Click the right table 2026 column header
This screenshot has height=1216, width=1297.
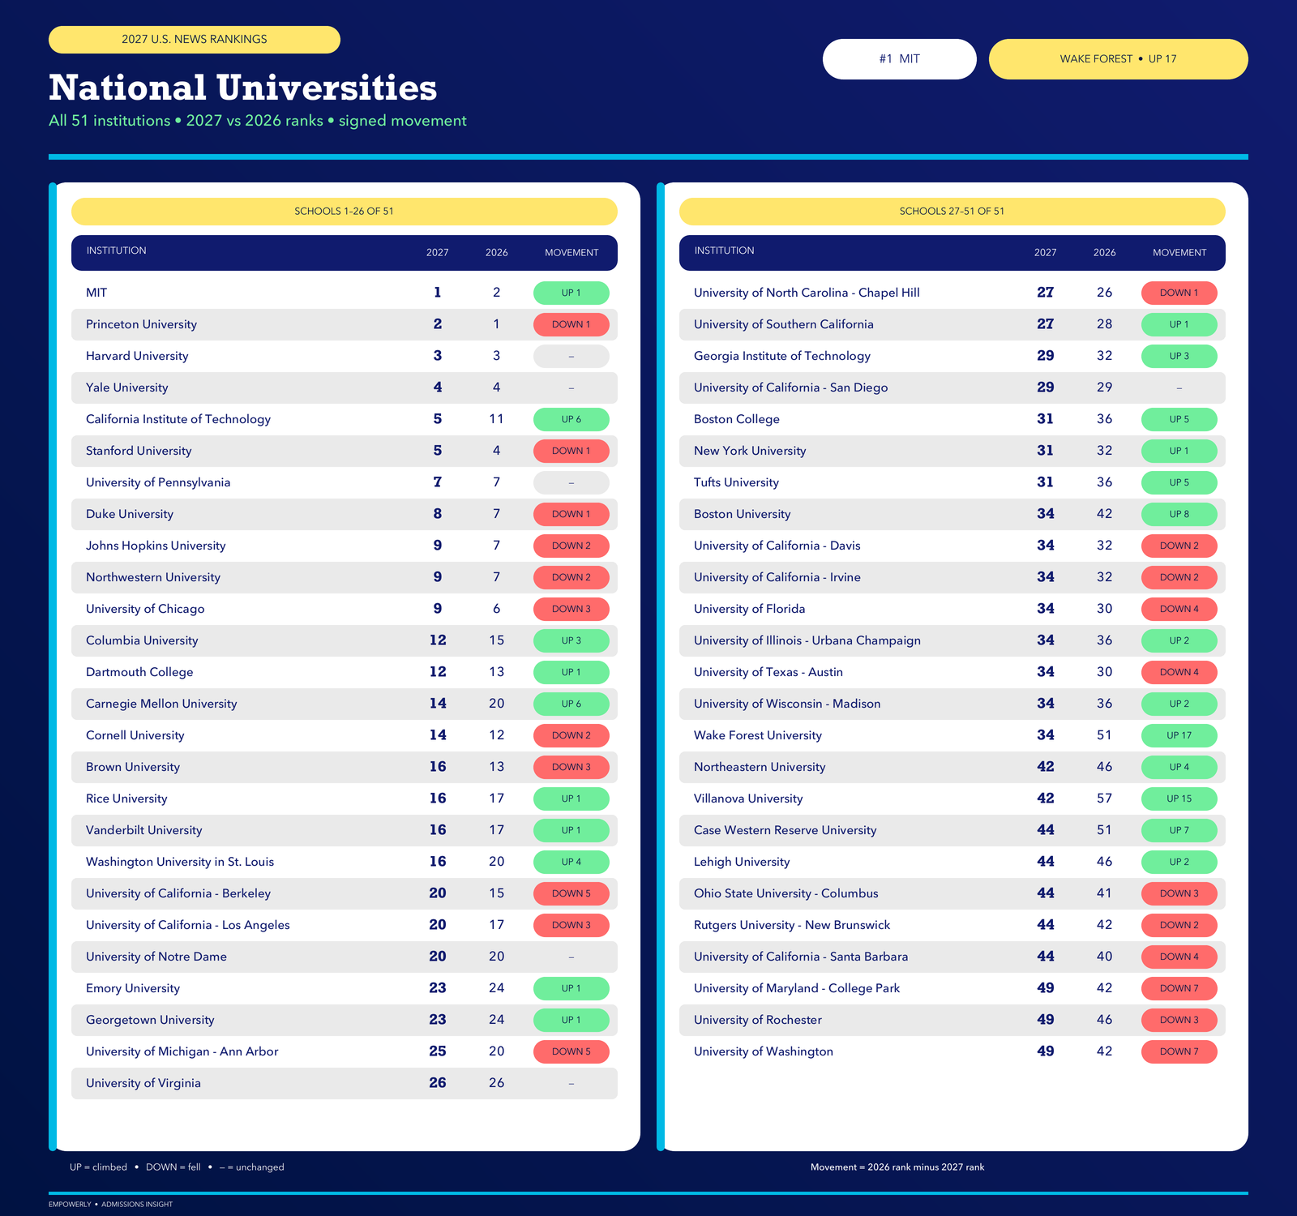(1105, 253)
